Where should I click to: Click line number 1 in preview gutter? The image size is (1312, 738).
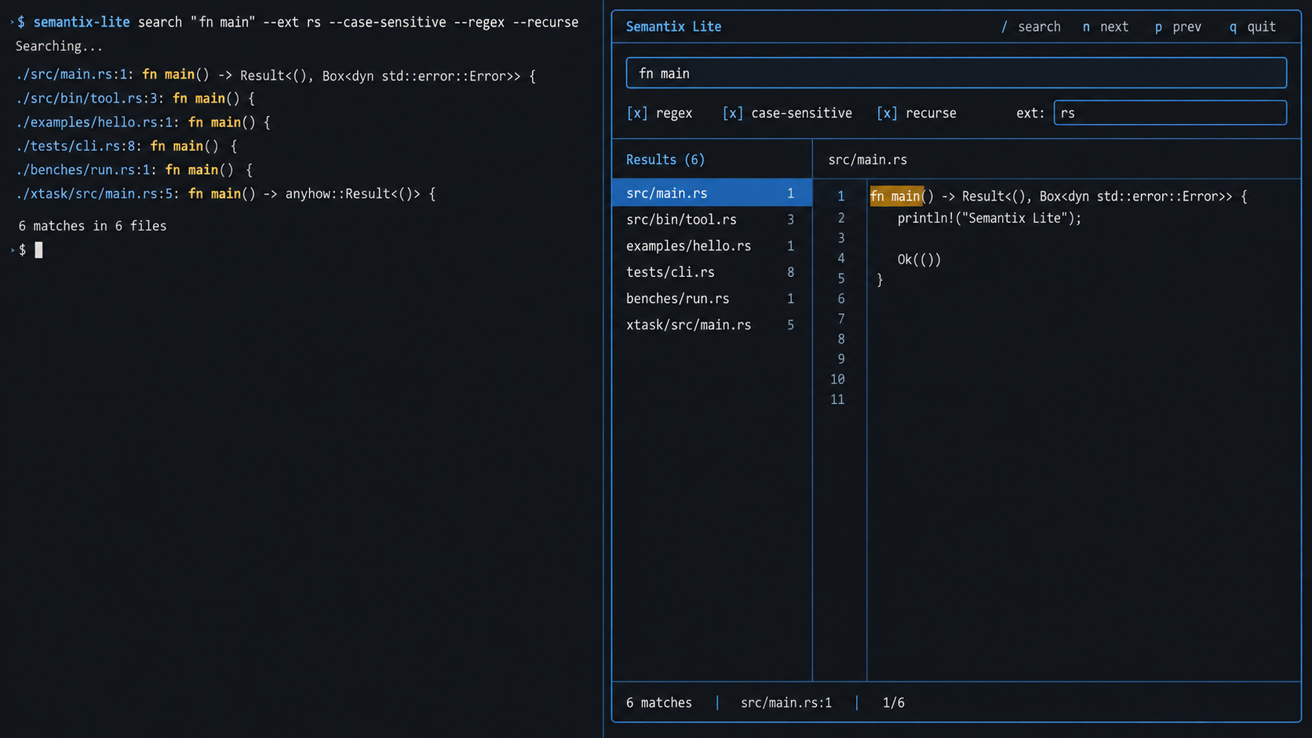point(840,196)
